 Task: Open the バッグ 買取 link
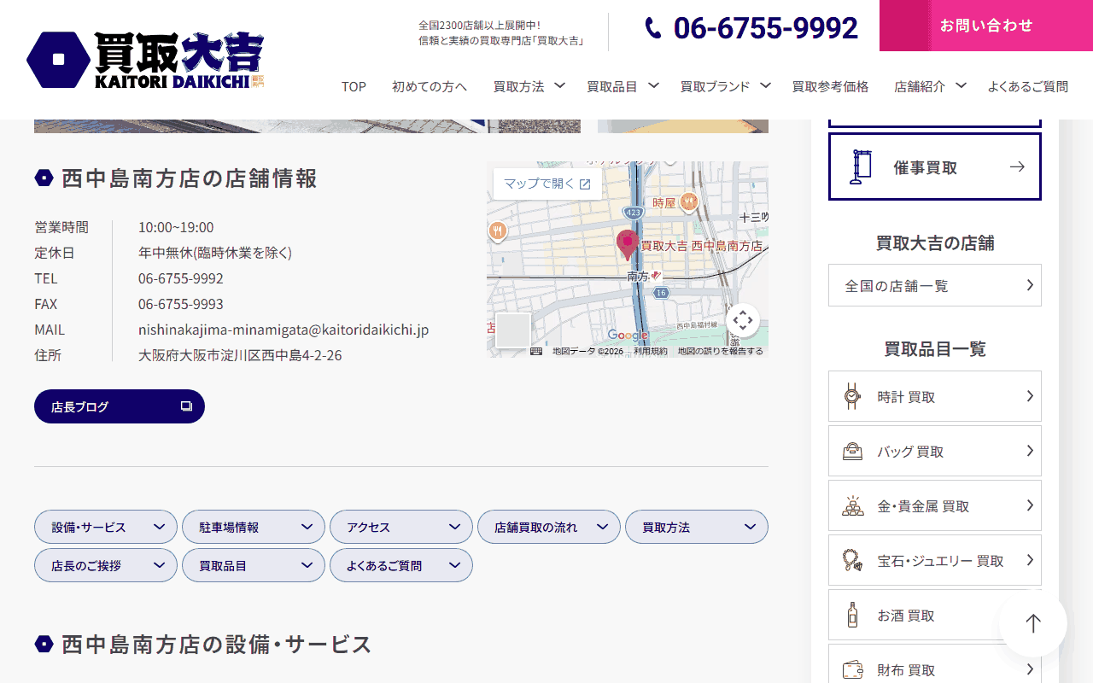pos(935,451)
